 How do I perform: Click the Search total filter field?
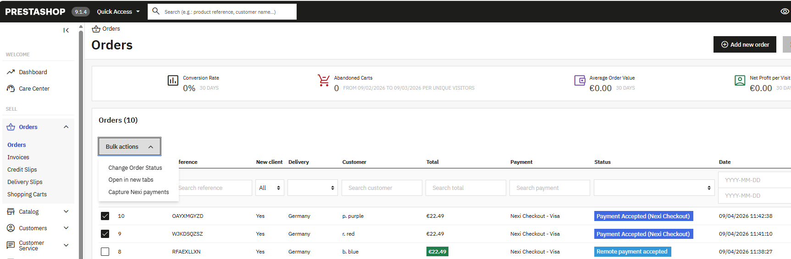(x=466, y=188)
